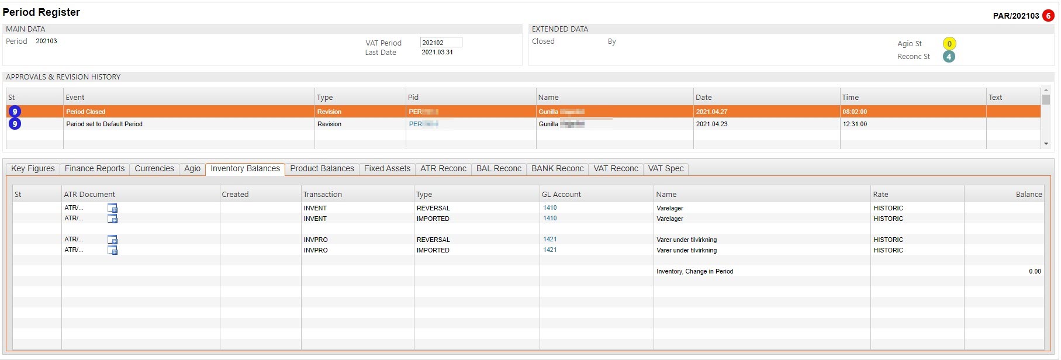Click status 9 badge on Default Period row
The height and width of the screenshot is (360, 1061).
pos(15,124)
